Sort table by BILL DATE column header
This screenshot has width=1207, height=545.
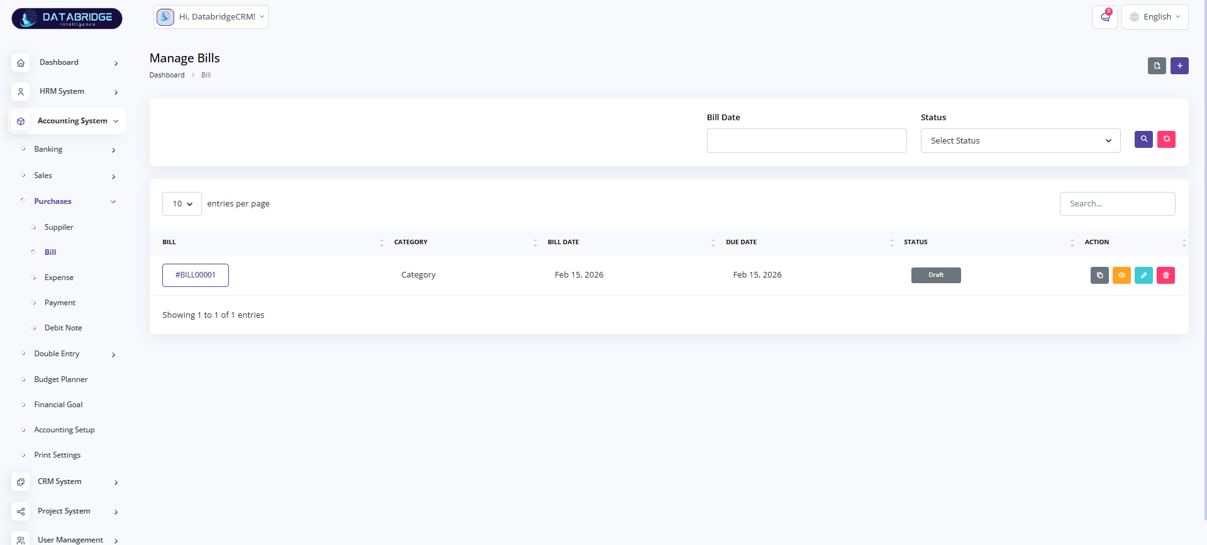[631, 242]
